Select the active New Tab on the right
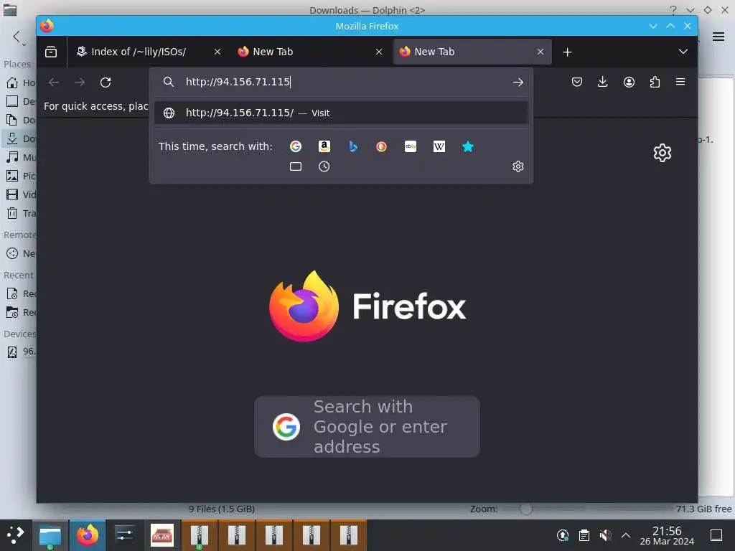Image resolution: width=735 pixels, height=551 pixels. (472, 52)
